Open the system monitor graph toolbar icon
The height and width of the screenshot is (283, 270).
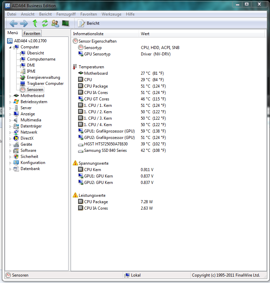tap(66, 23)
